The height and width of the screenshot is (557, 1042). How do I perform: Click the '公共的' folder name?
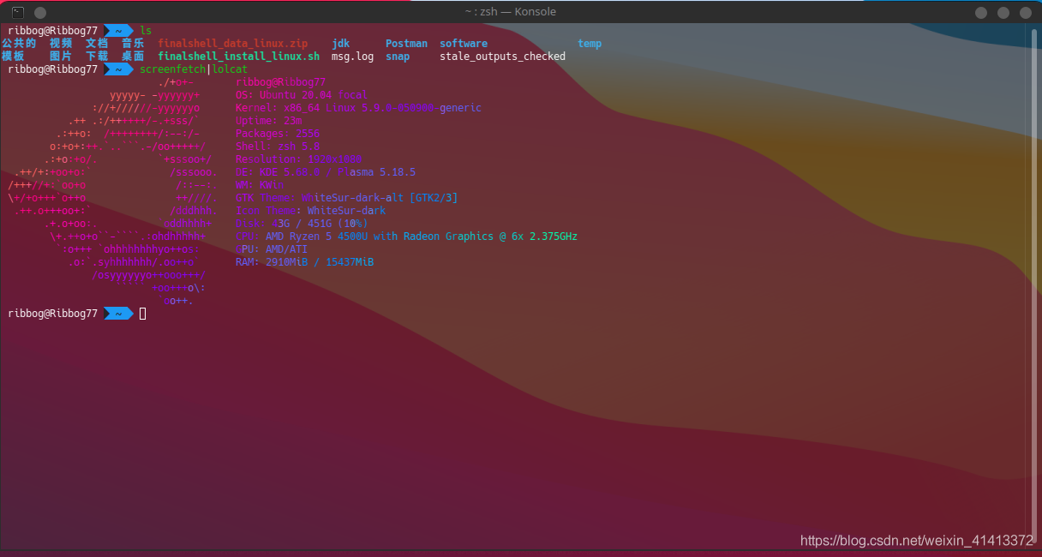coord(19,44)
